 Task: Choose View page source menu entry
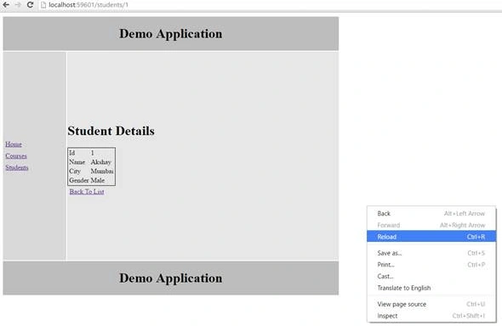(431, 304)
